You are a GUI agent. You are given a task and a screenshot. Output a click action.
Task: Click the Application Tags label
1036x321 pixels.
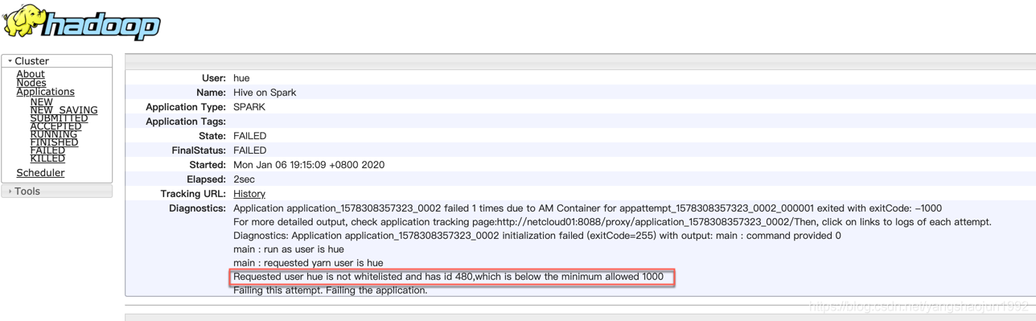(x=187, y=121)
